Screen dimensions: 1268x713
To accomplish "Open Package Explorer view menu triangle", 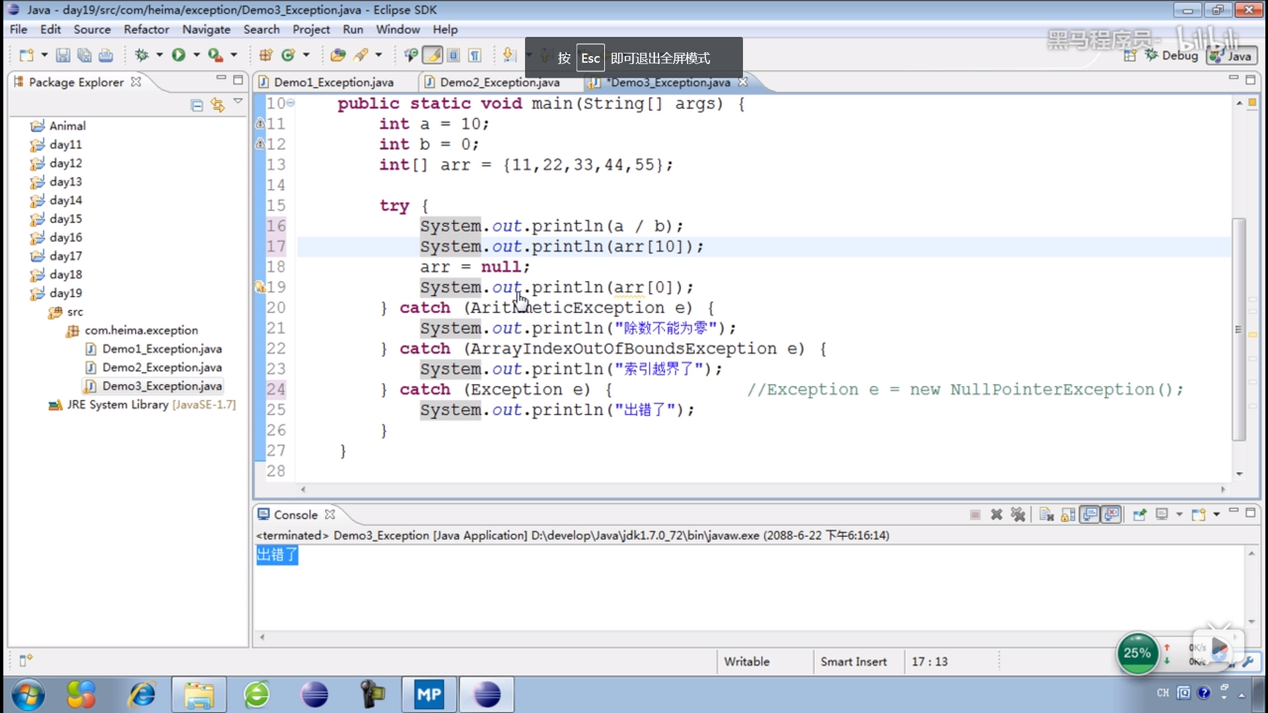I will [x=238, y=102].
